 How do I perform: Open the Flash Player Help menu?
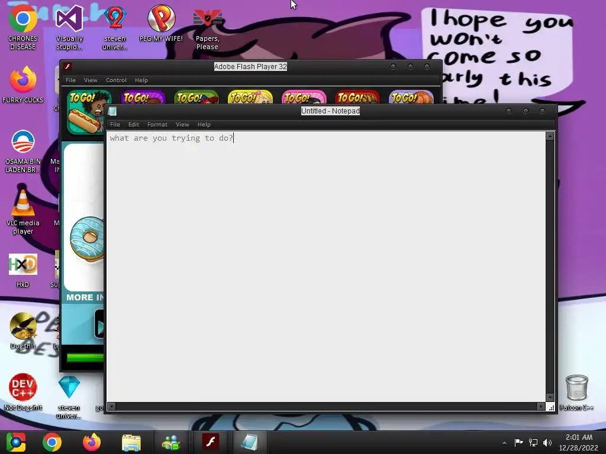coord(141,80)
